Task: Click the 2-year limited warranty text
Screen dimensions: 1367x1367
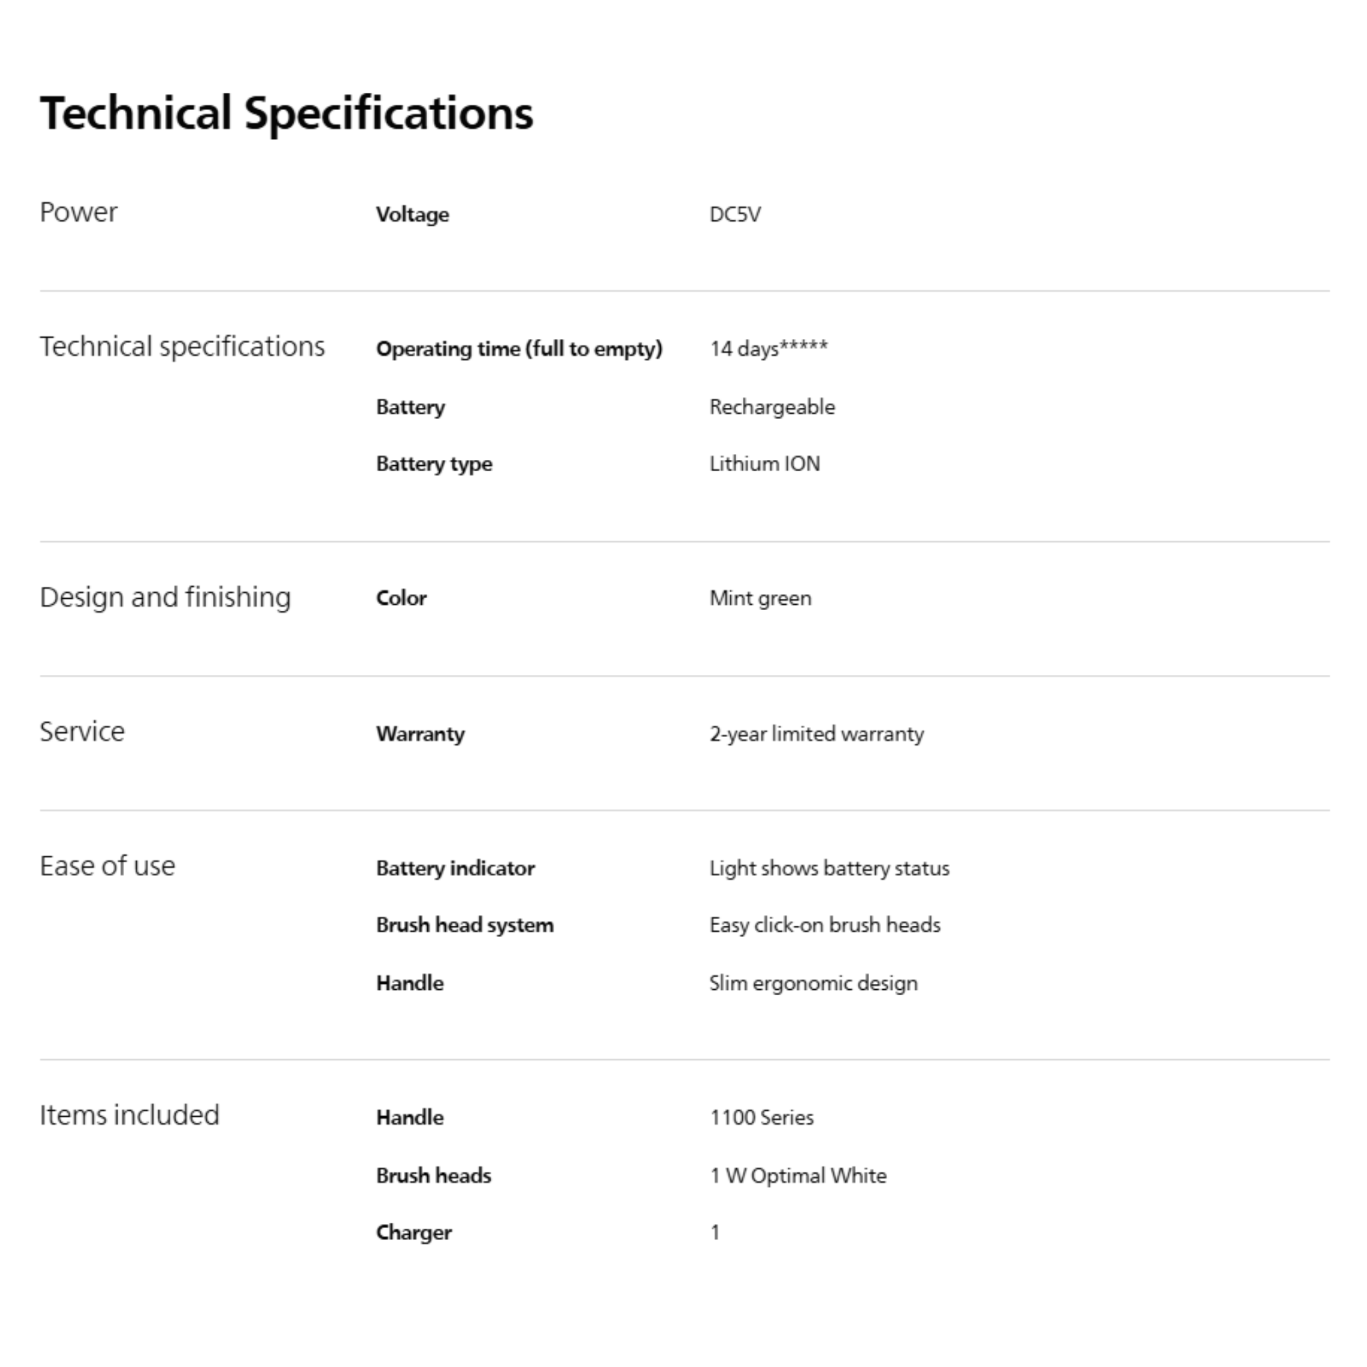Action: tap(816, 734)
